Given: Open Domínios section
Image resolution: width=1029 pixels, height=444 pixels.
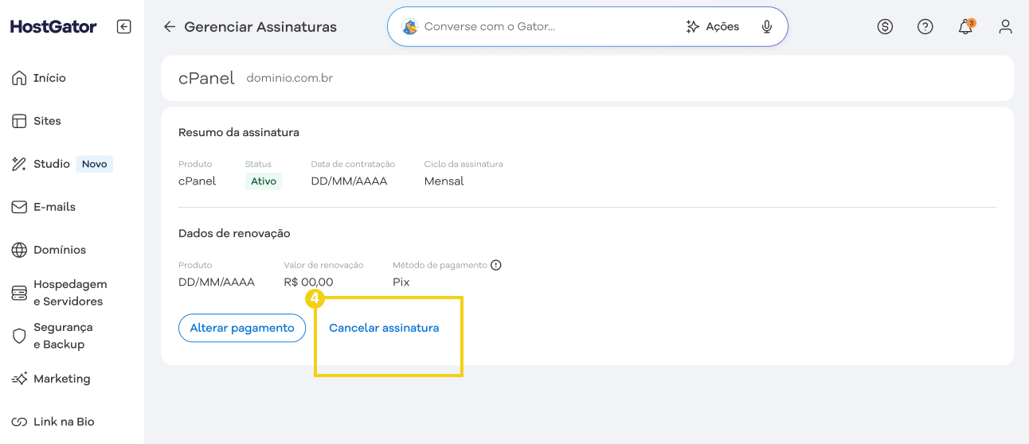Looking at the screenshot, I should (59, 250).
